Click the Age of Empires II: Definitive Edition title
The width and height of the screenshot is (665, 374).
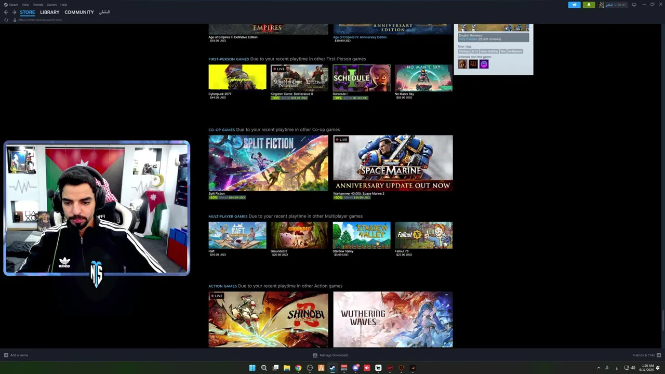[x=233, y=37]
